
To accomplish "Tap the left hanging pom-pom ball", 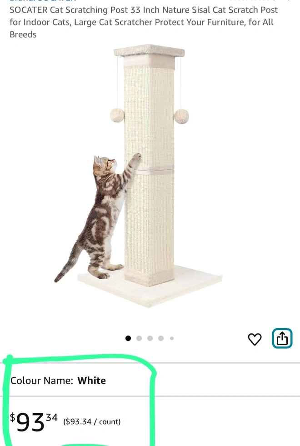I will pyautogui.click(x=117, y=115).
